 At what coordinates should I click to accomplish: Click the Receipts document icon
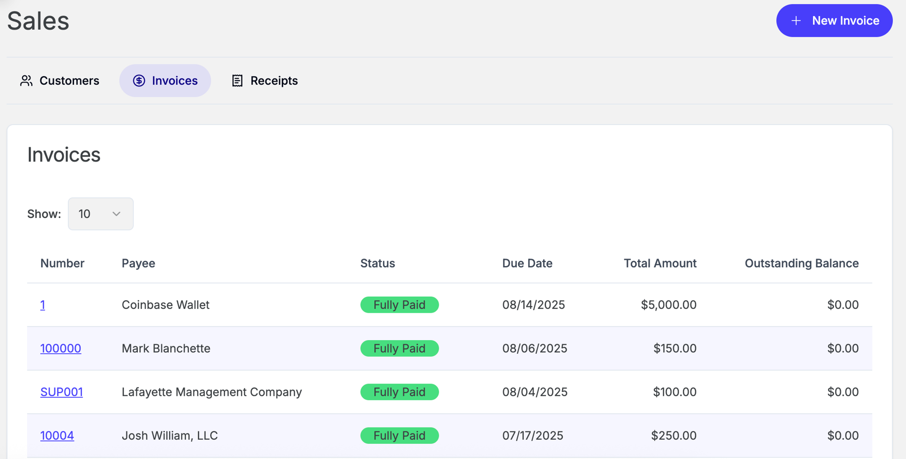click(x=237, y=81)
